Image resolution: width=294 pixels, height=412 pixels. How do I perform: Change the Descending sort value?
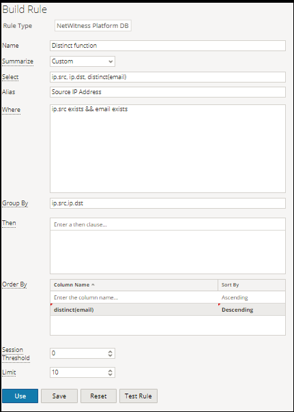[x=252, y=310]
